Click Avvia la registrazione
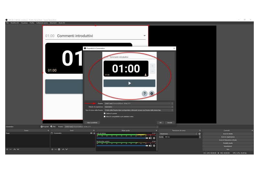The width and height of the screenshot is (259, 173). pos(228,137)
